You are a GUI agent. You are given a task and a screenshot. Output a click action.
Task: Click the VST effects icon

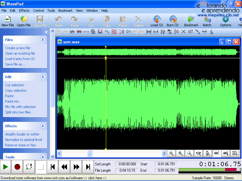click(191, 32)
